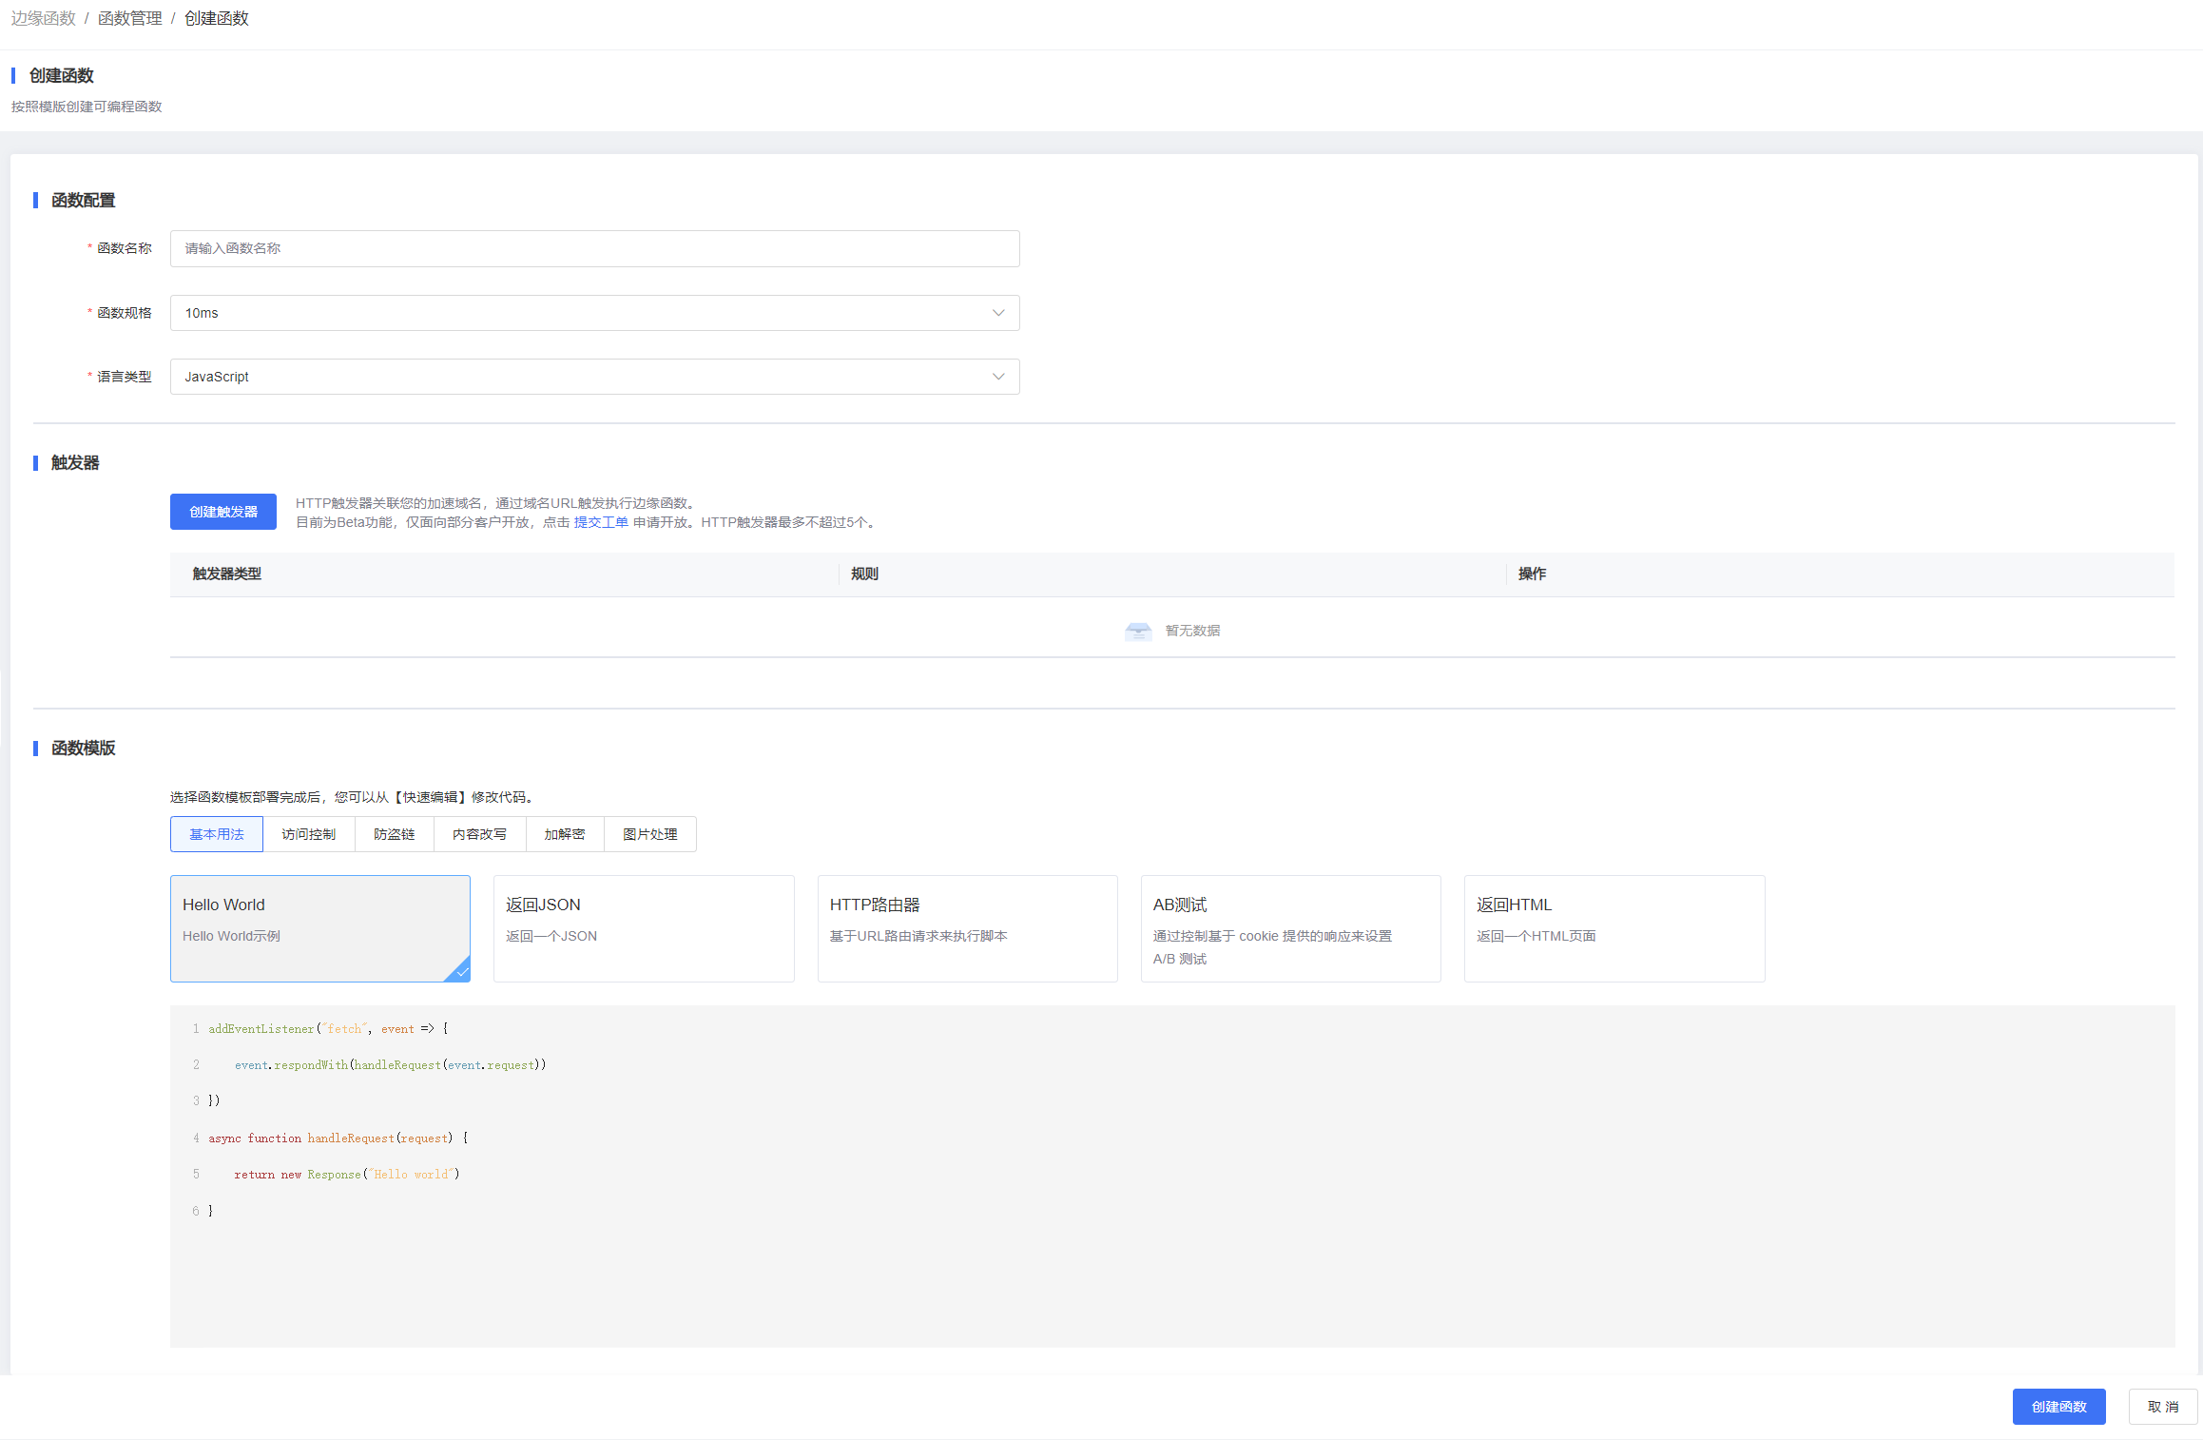The height and width of the screenshot is (1440, 2203).
Task: Click the 函数名称 input field
Action: (594, 248)
